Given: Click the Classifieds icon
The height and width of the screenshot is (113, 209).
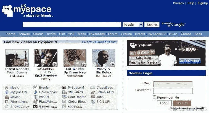Looking at the screenshot, I should click(x=93, y=87).
